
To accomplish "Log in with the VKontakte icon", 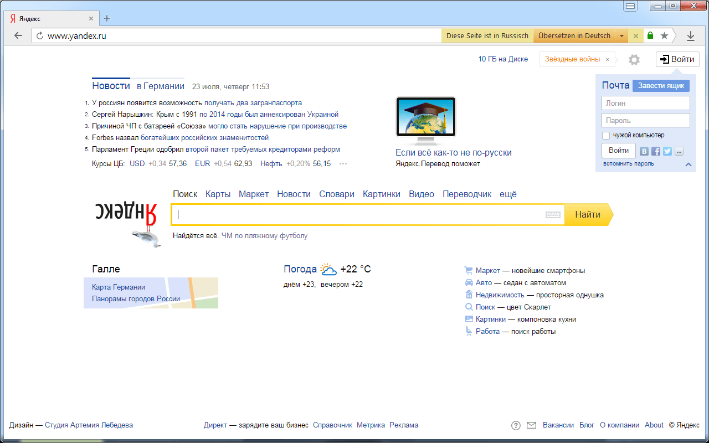I will pos(644,151).
